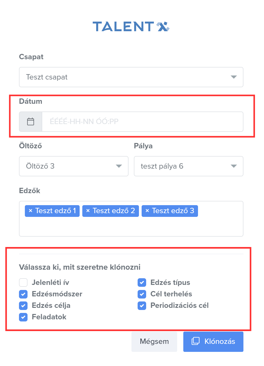
Task: Open the Csapat team dropdown
Action: pos(131,77)
